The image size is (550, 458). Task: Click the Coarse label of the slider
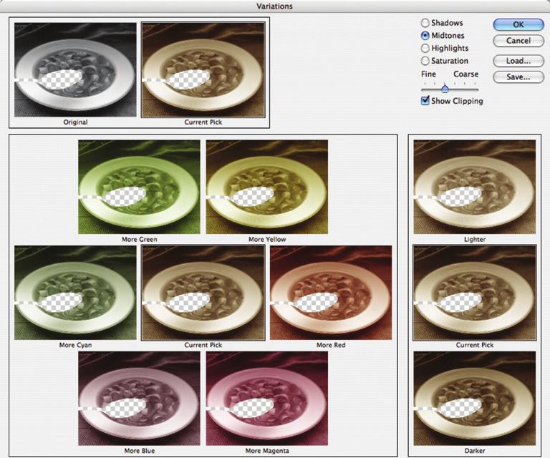465,74
